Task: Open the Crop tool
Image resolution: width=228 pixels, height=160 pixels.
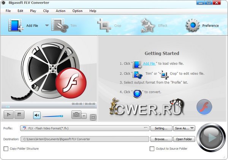Action: (104, 25)
